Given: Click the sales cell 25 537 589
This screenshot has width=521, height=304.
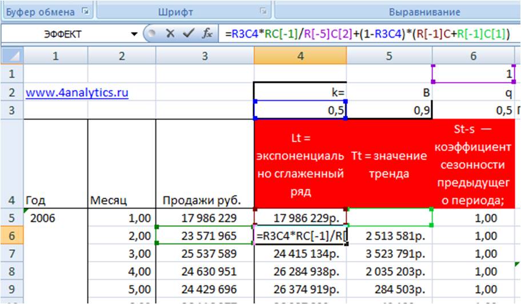Looking at the screenshot, I should coord(205,254).
